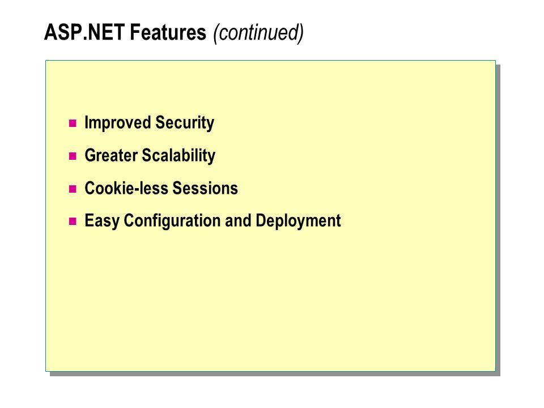Image resolution: width=544 pixels, height=408 pixels.
Task: Click the word "Deployment" in fourth bullet
Action: tap(299, 221)
